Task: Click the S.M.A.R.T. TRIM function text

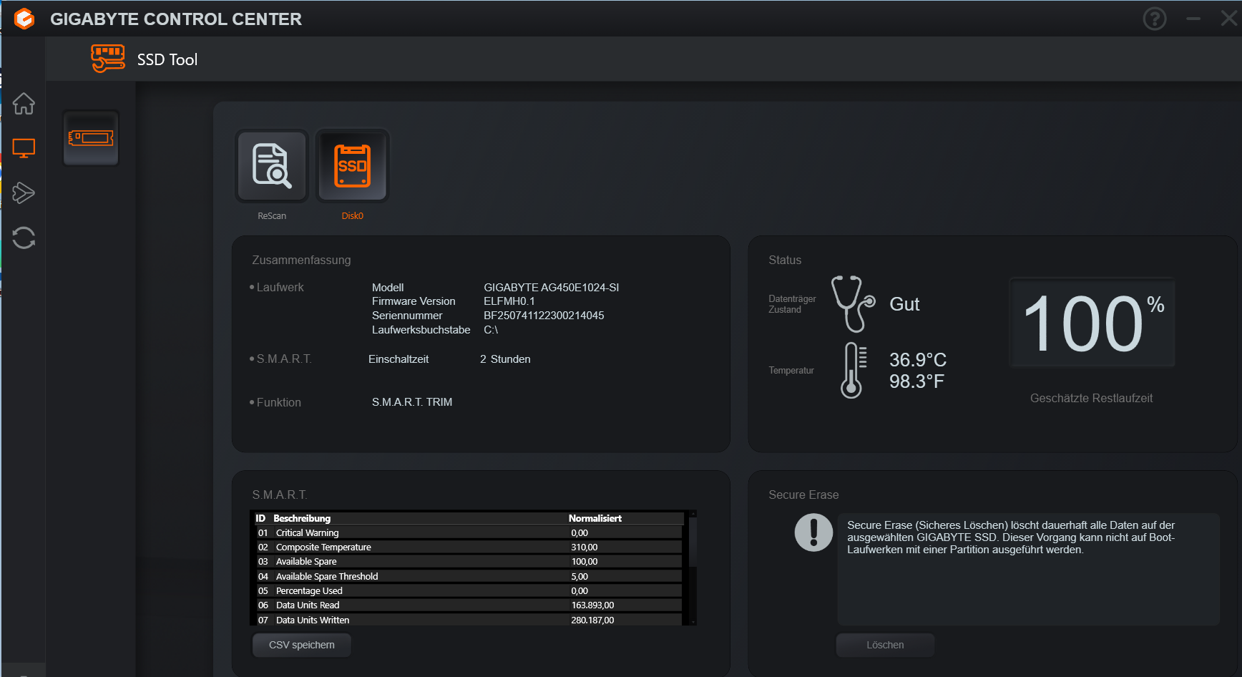Action: [x=412, y=402]
